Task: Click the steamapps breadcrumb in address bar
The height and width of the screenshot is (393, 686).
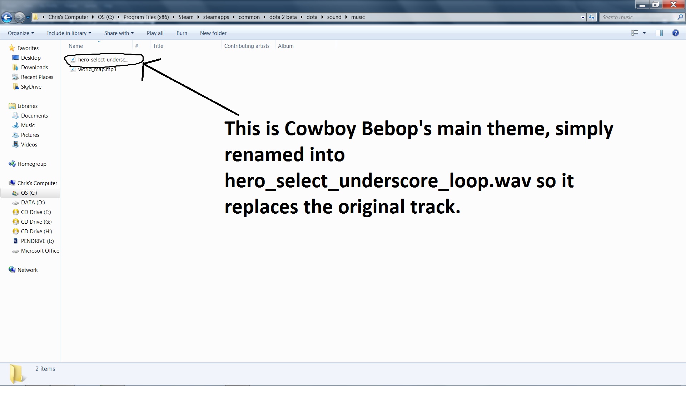Action: click(x=216, y=17)
